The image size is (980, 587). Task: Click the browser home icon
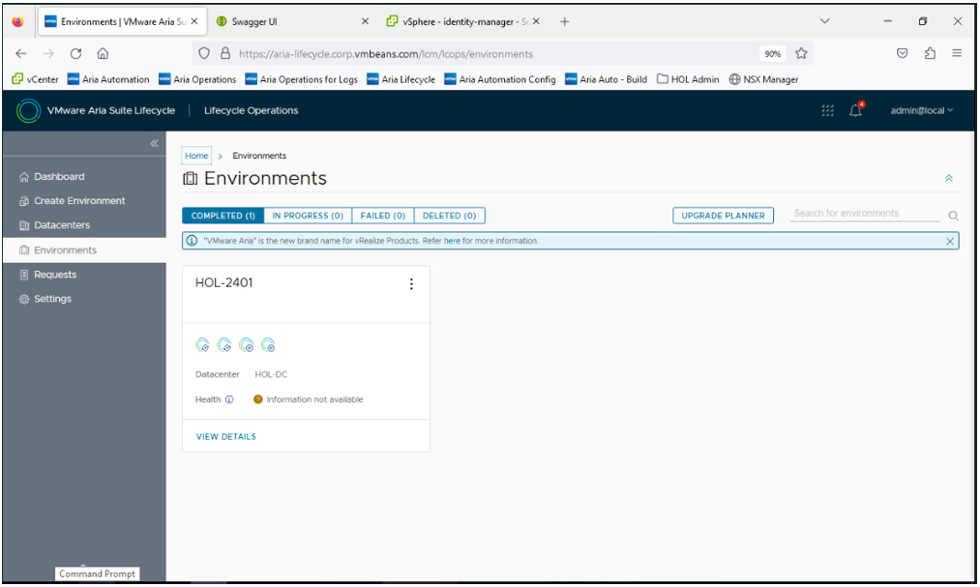pyautogui.click(x=104, y=54)
